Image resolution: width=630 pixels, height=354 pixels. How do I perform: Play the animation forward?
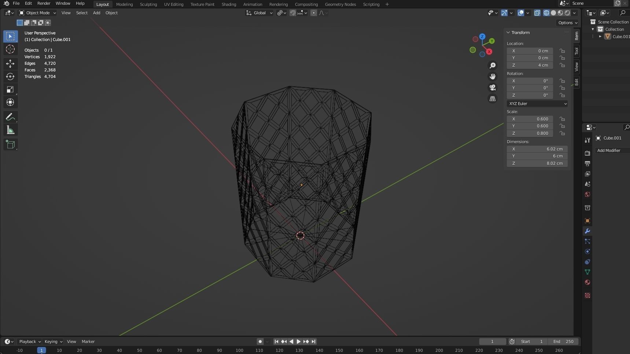click(x=298, y=342)
